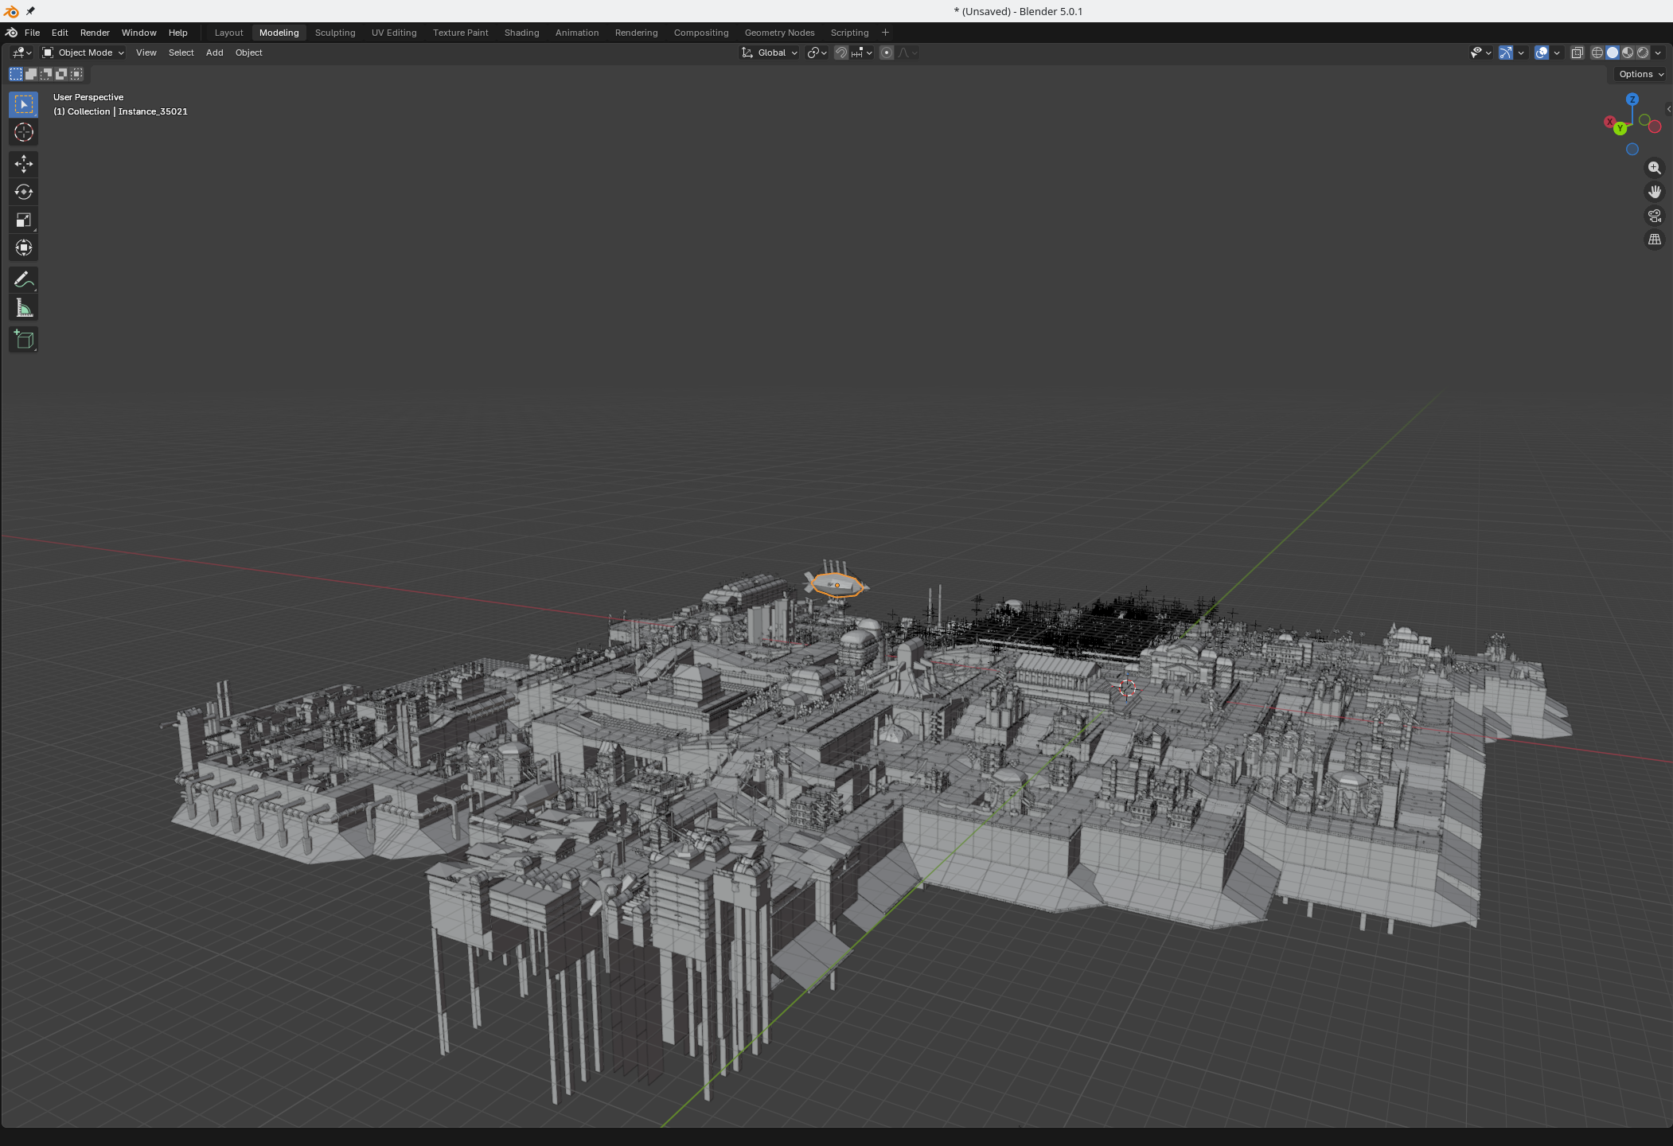Image resolution: width=1673 pixels, height=1146 pixels.
Task: Open the Global transform orientation dropdown
Action: 769,53
